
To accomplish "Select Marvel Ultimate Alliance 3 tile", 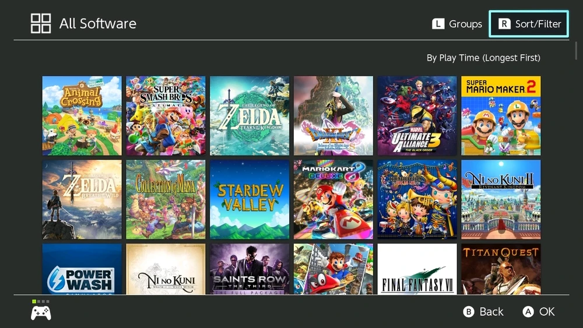I will 417,115.
